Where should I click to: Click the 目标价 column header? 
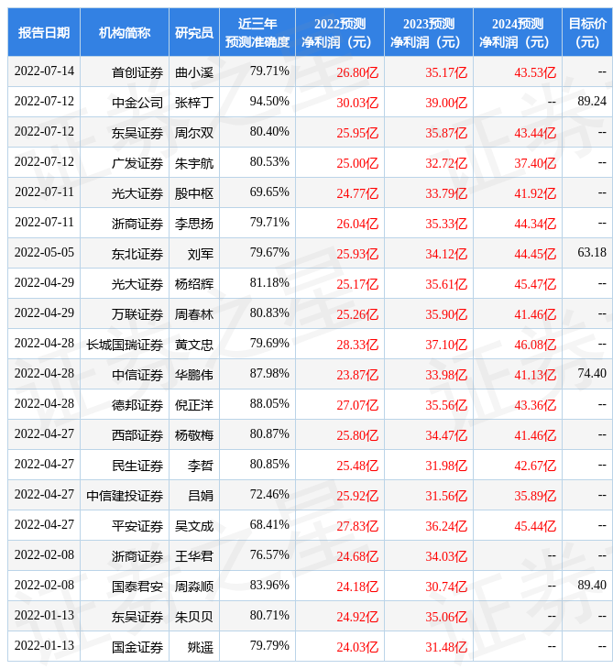(x=587, y=32)
